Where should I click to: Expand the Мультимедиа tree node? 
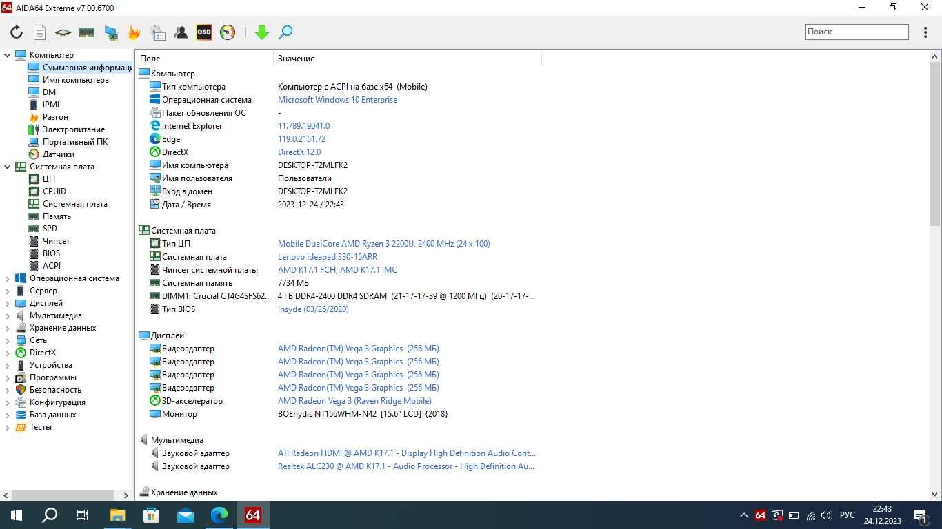[8, 315]
